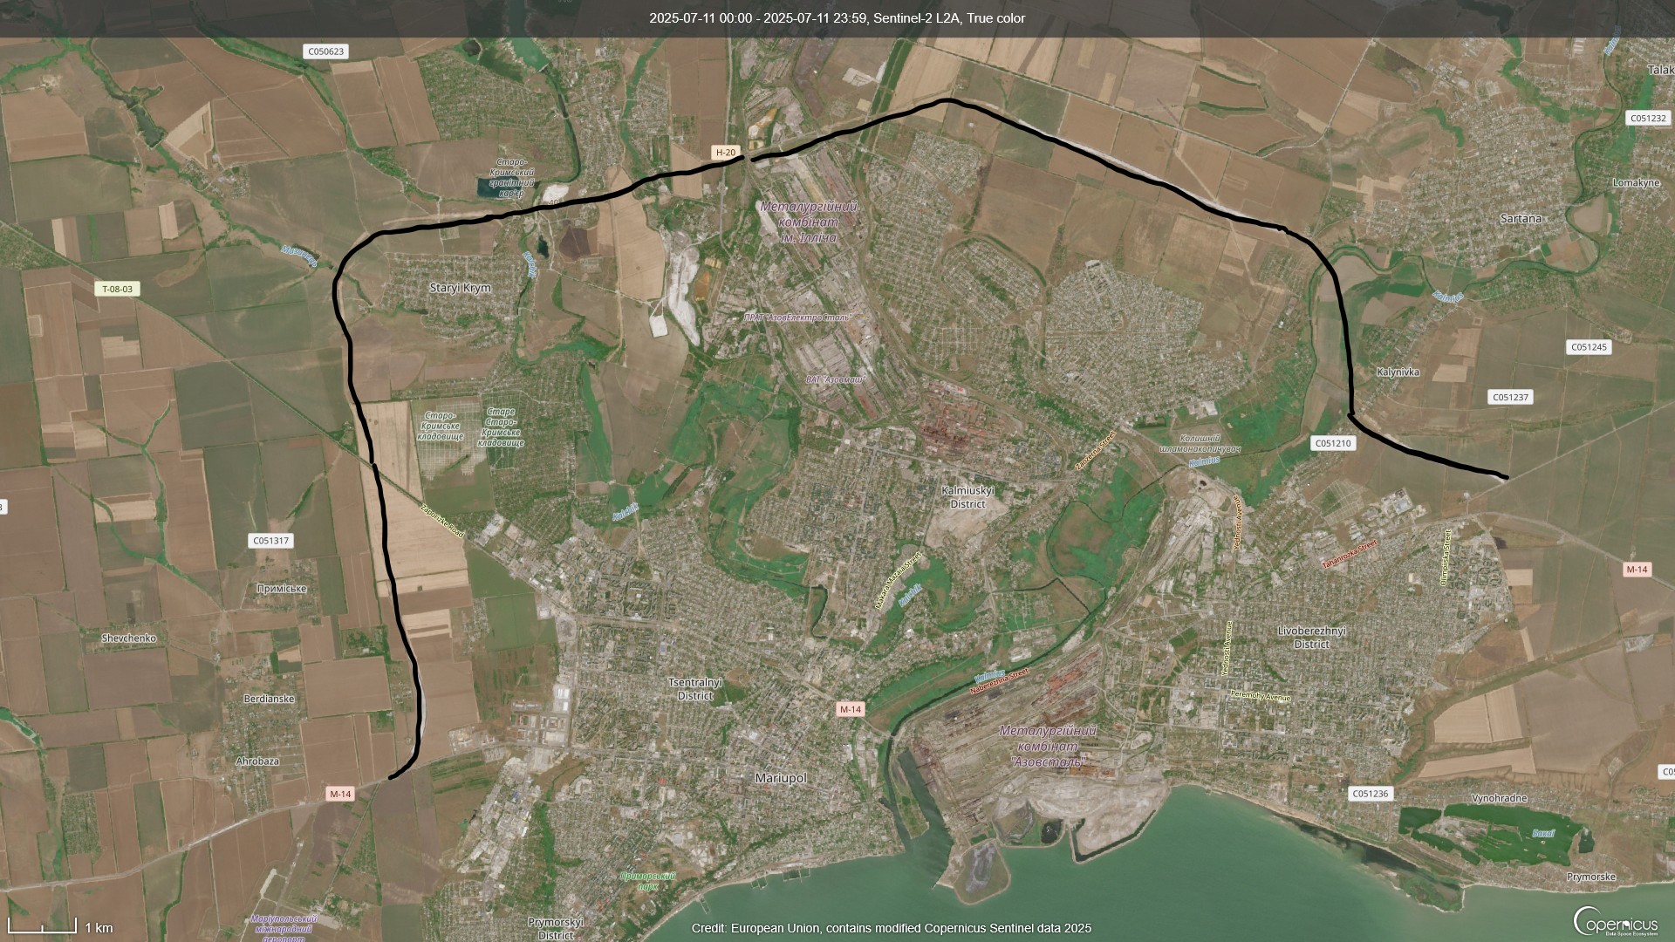Screen dimensions: 1675x942
Task: Click the Staryi Krym town label
Action: 460,288
